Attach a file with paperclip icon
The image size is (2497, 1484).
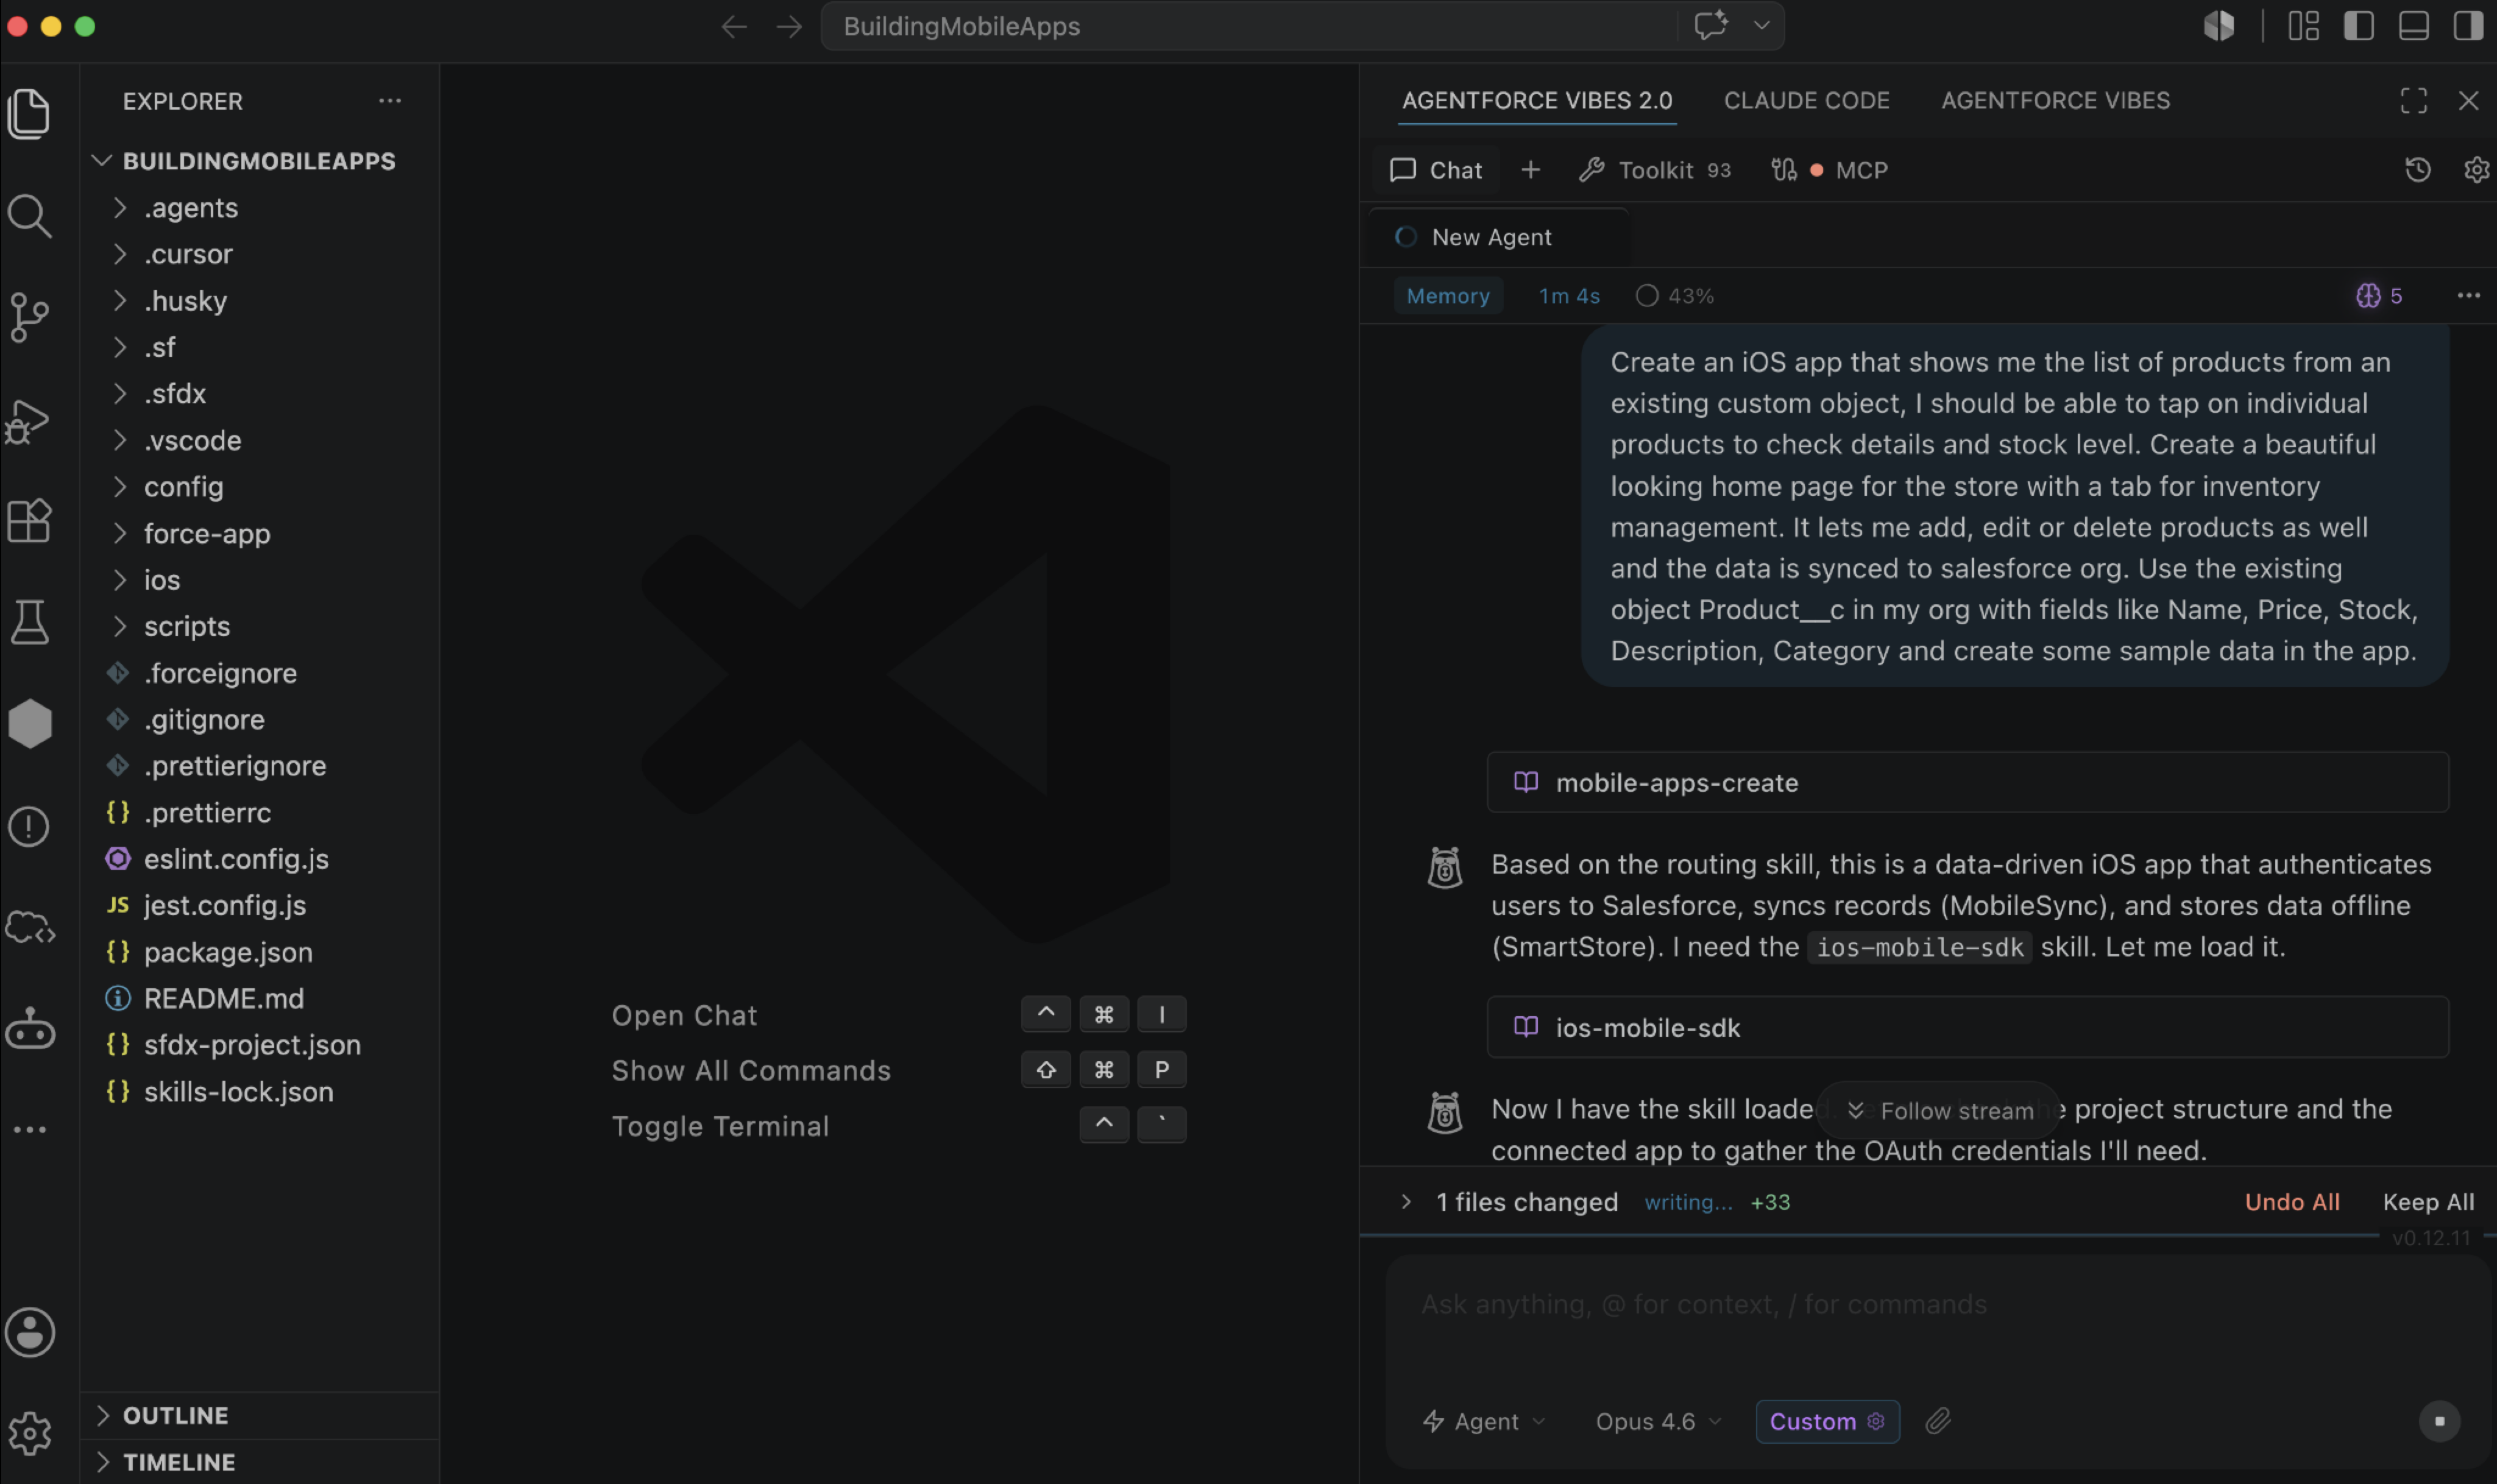pos(1938,1421)
